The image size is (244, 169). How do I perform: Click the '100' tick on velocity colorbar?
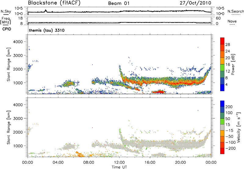coord(229,113)
